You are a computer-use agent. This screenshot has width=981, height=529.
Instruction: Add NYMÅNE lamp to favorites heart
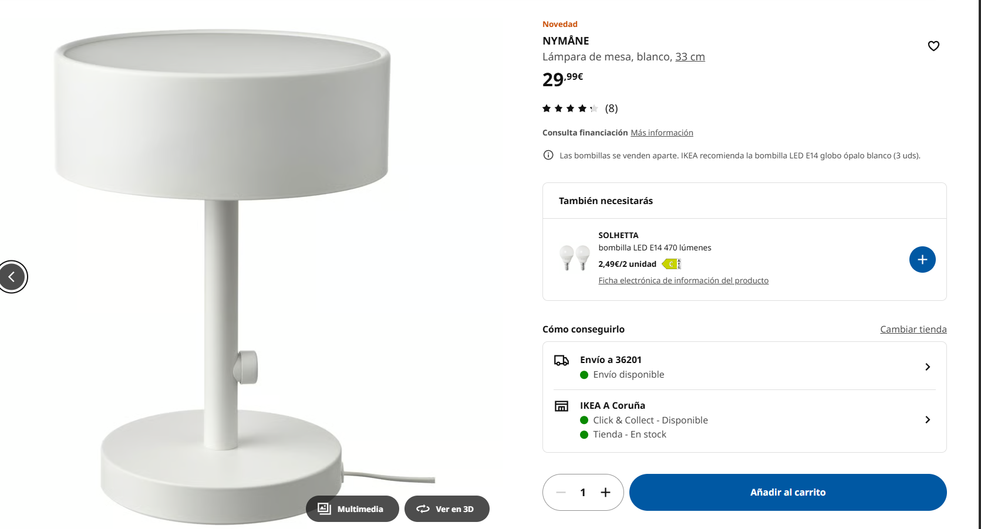(933, 46)
